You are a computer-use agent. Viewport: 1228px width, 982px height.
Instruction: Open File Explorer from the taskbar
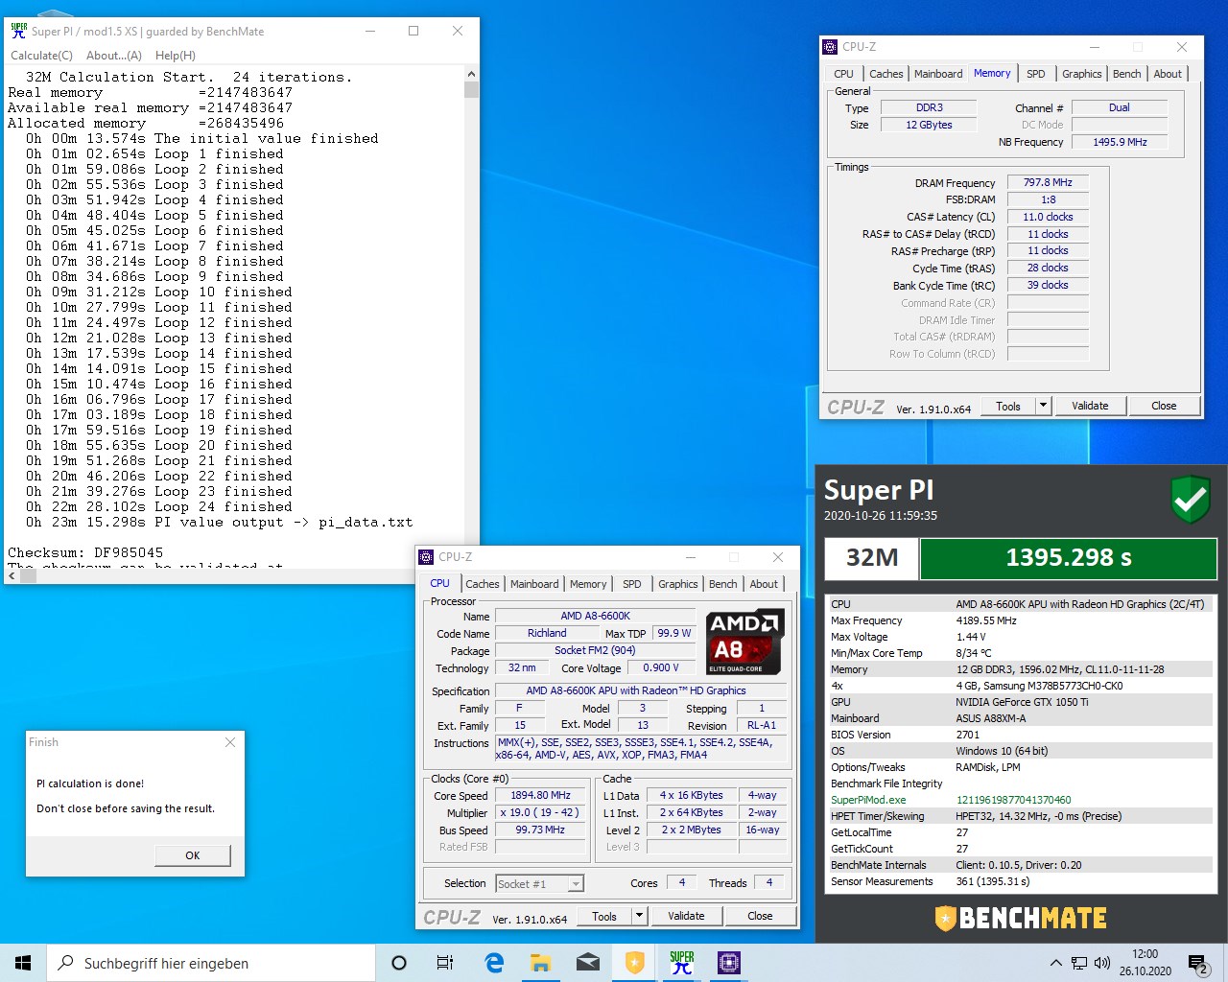coord(541,963)
